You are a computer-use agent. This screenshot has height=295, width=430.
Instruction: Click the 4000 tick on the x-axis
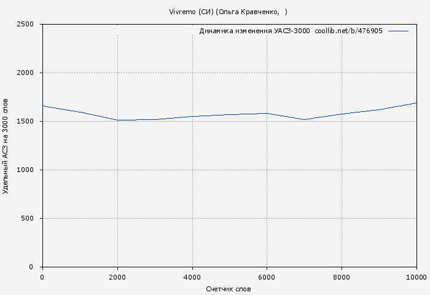[x=192, y=277]
